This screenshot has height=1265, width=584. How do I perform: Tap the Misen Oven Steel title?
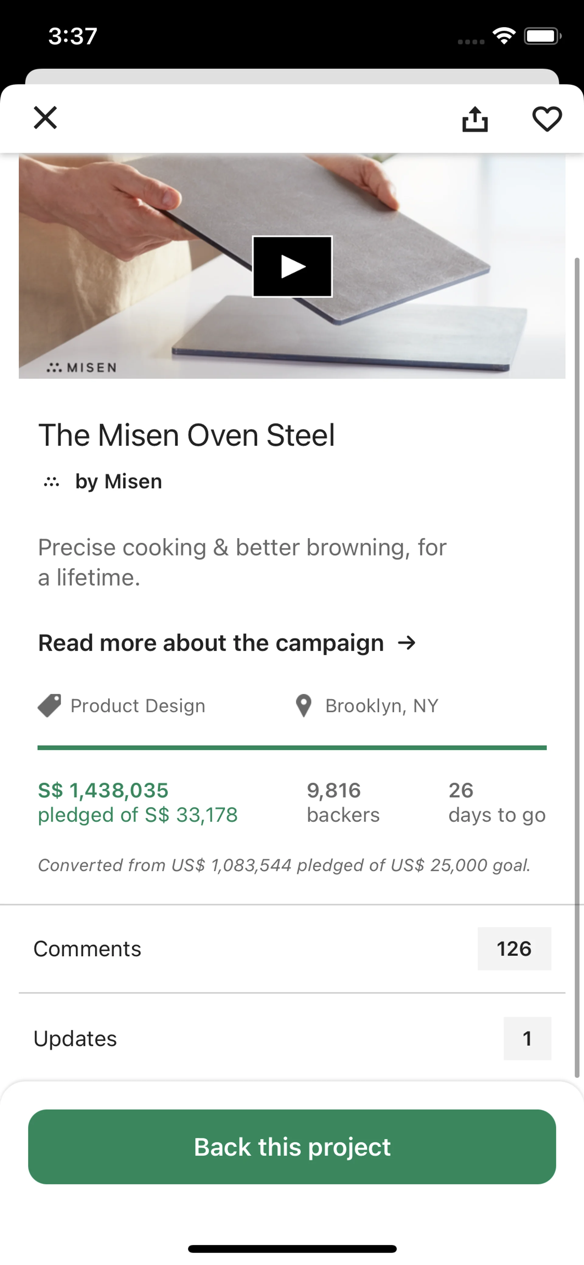pyautogui.click(x=186, y=435)
